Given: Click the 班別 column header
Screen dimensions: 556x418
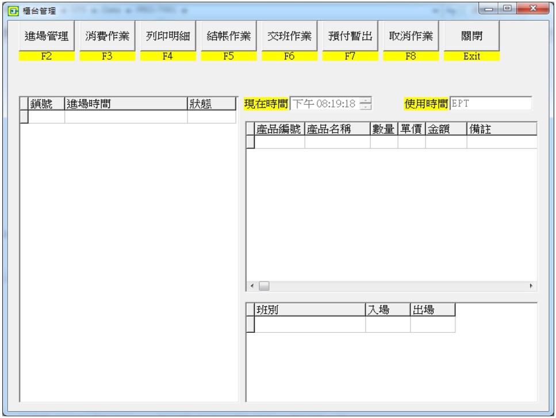Looking at the screenshot, I should click(309, 310).
